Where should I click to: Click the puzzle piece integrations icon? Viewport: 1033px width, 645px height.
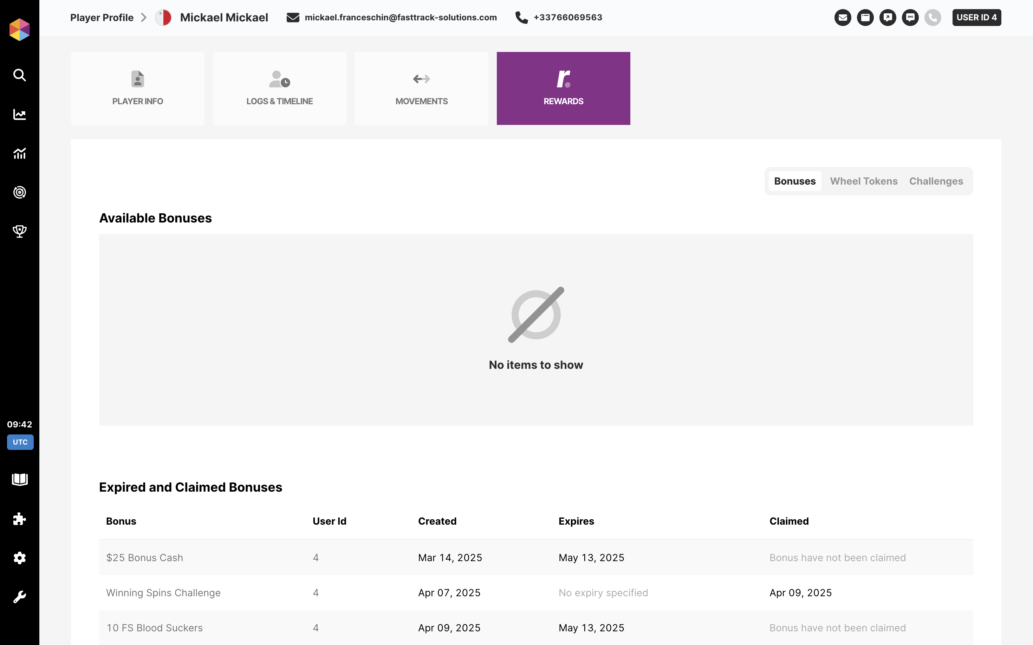20,519
